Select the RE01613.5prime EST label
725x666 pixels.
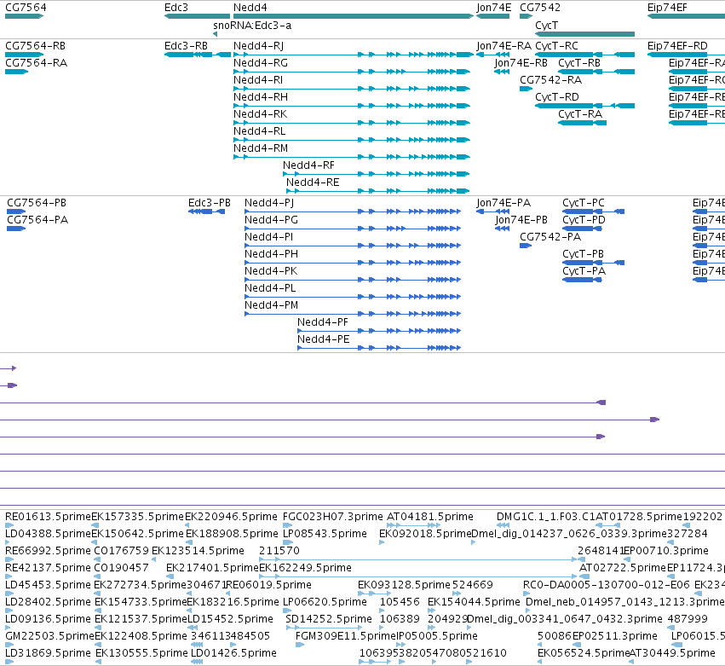[x=48, y=517]
